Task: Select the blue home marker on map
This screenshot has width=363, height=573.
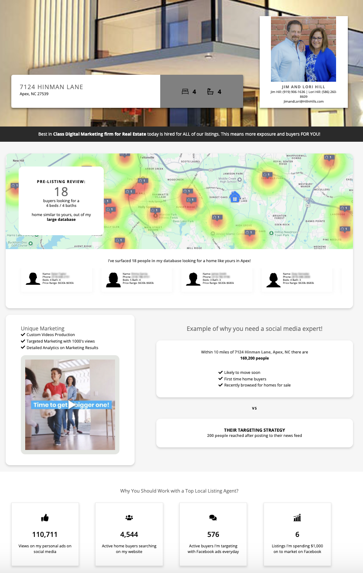Action: point(234,198)
